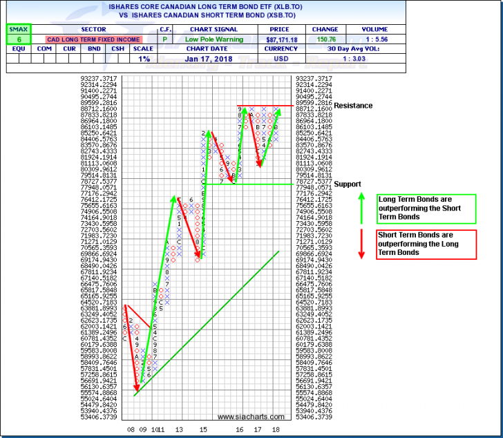The width and height of the screenshot is (503, 438).
Task: Click the COM column label
Action: pos(44,49)
